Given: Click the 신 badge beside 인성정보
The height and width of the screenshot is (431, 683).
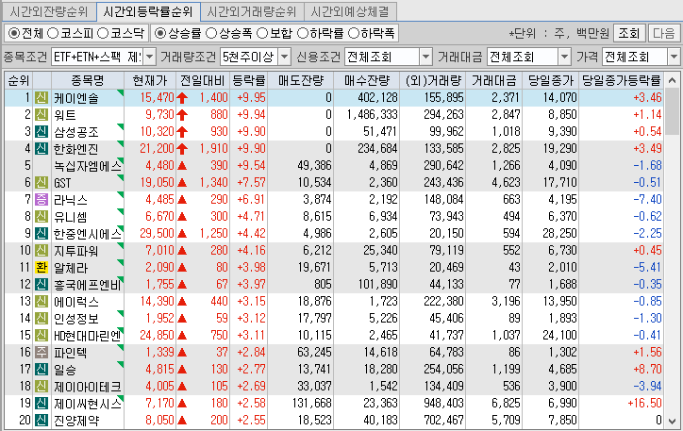Looking at the screenshot, I should tap(42, 318).
